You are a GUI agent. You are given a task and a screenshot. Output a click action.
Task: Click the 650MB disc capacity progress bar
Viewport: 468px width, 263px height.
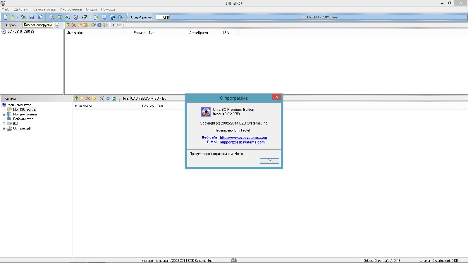[319, 17]
